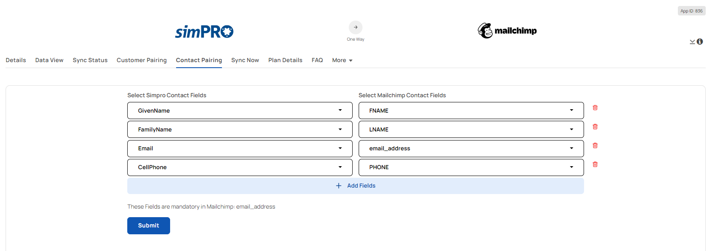The width and height of the screenshot is (710, 251).
Task: Delete the CellPhone to PHONE pairing row
Action: pyautogui.click(x=595, y=164)
